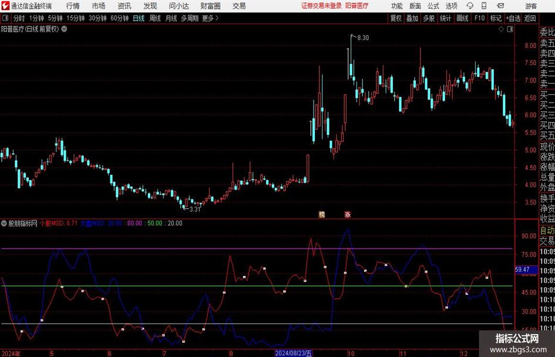Expand the 阳普医疗 (日线 前复权) chart dropdown

point(65,29)
